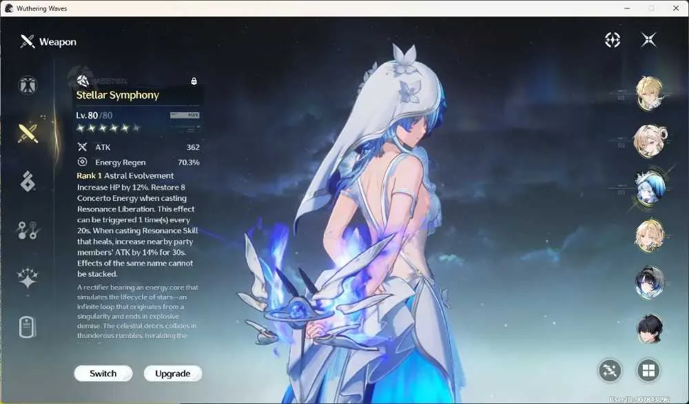
Task: Select the character portrait in slot 01
Action: 650,93
